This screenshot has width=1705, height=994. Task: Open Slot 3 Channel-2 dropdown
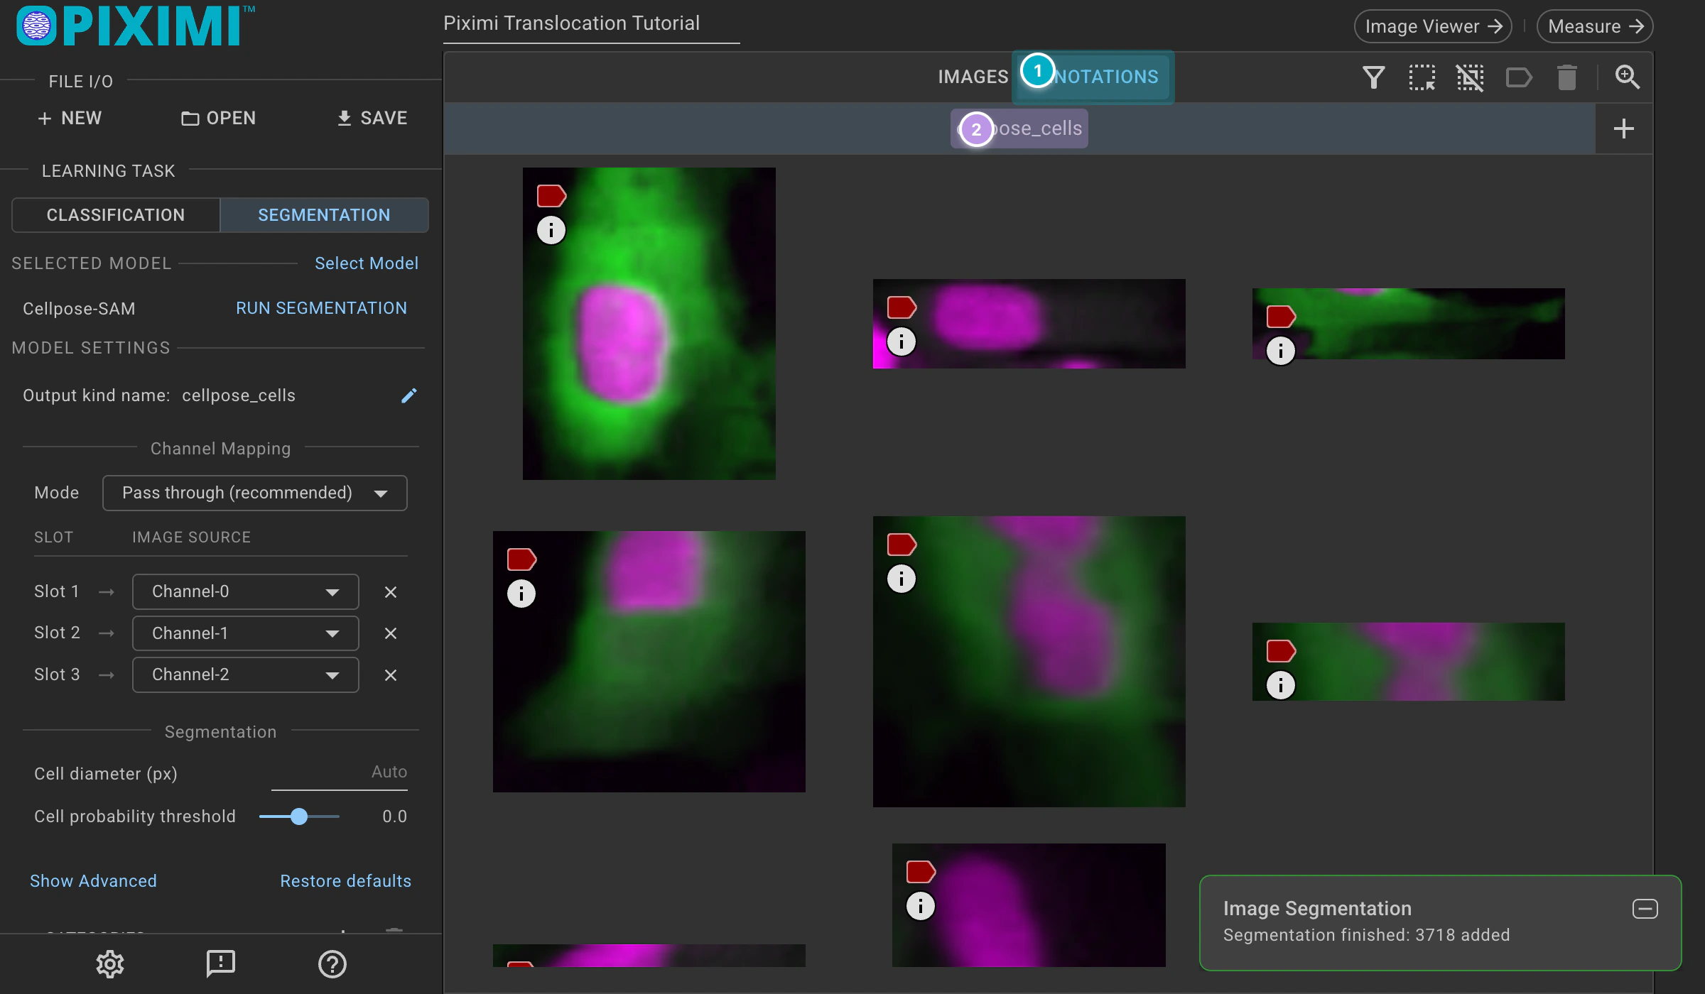(x=245, y=674)
